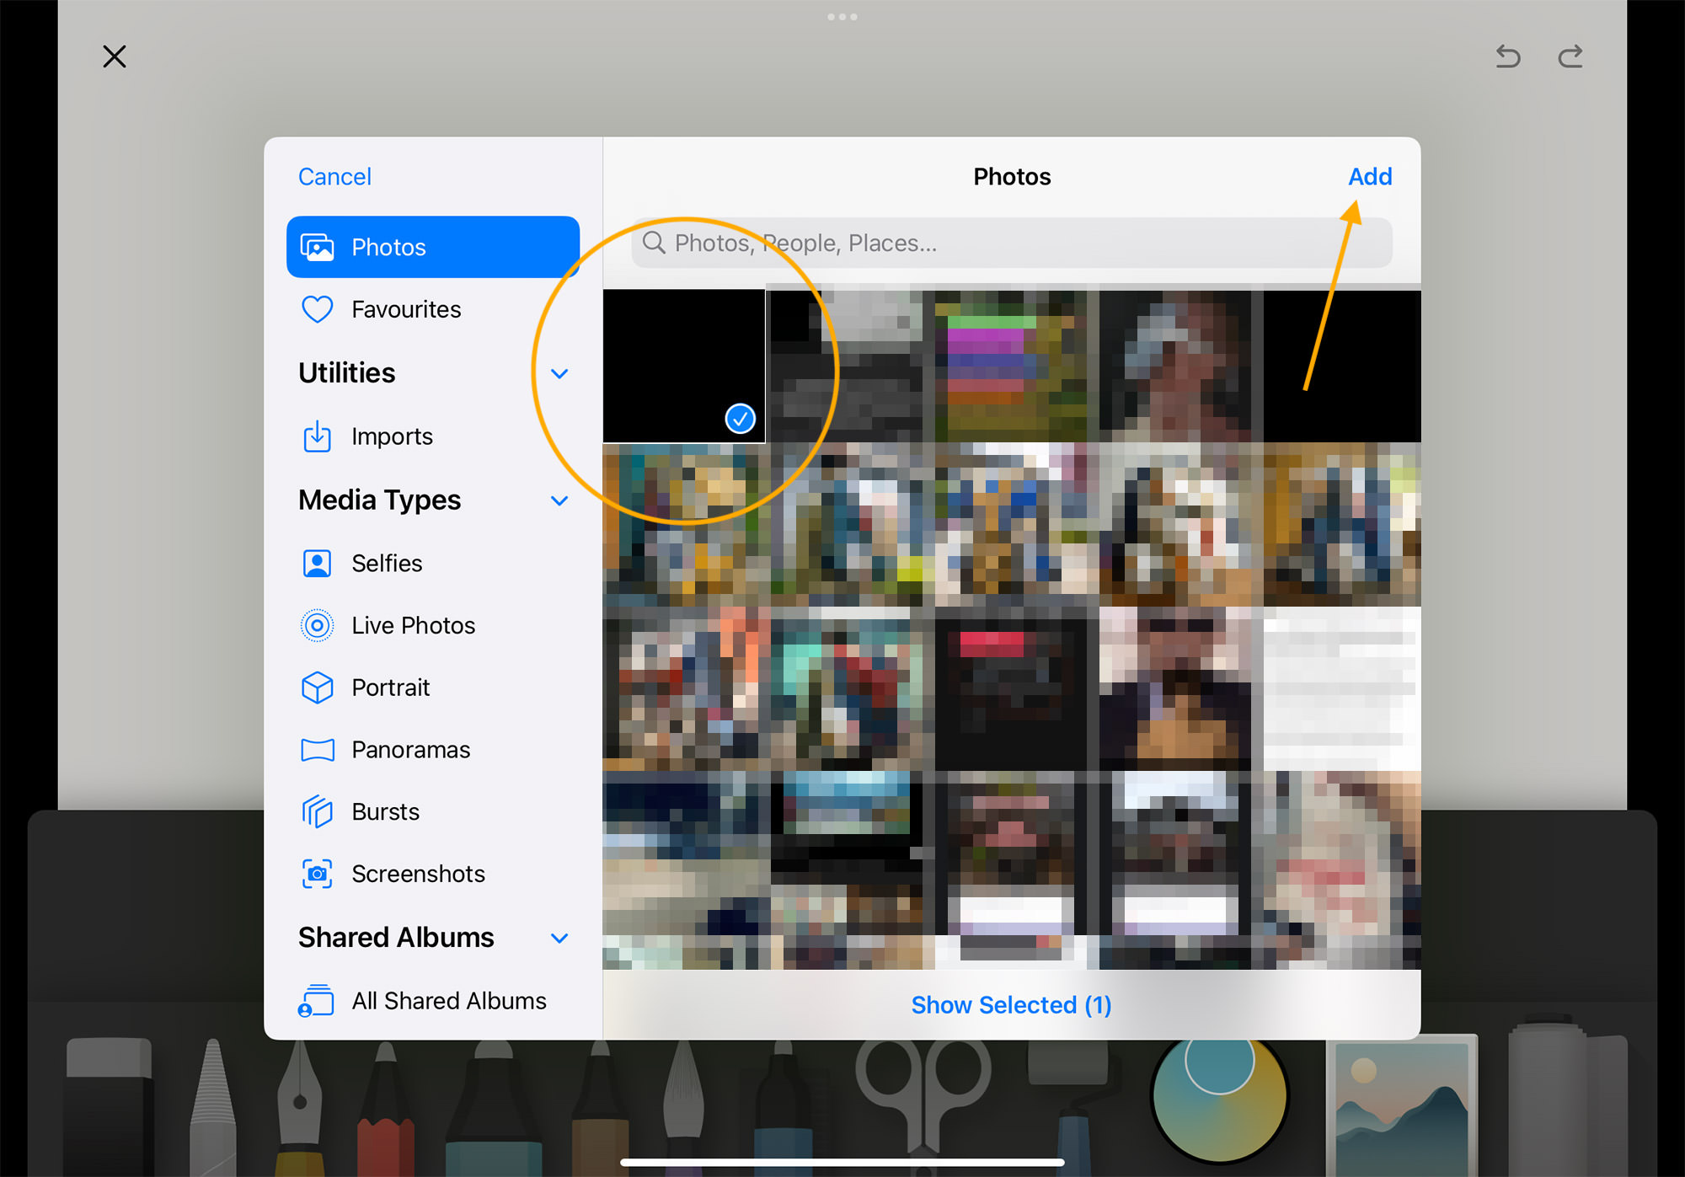Screen dimensions: 1685x1177
Task: Select the colorful striped photo thumbnail
Action: click(1011, 366)
